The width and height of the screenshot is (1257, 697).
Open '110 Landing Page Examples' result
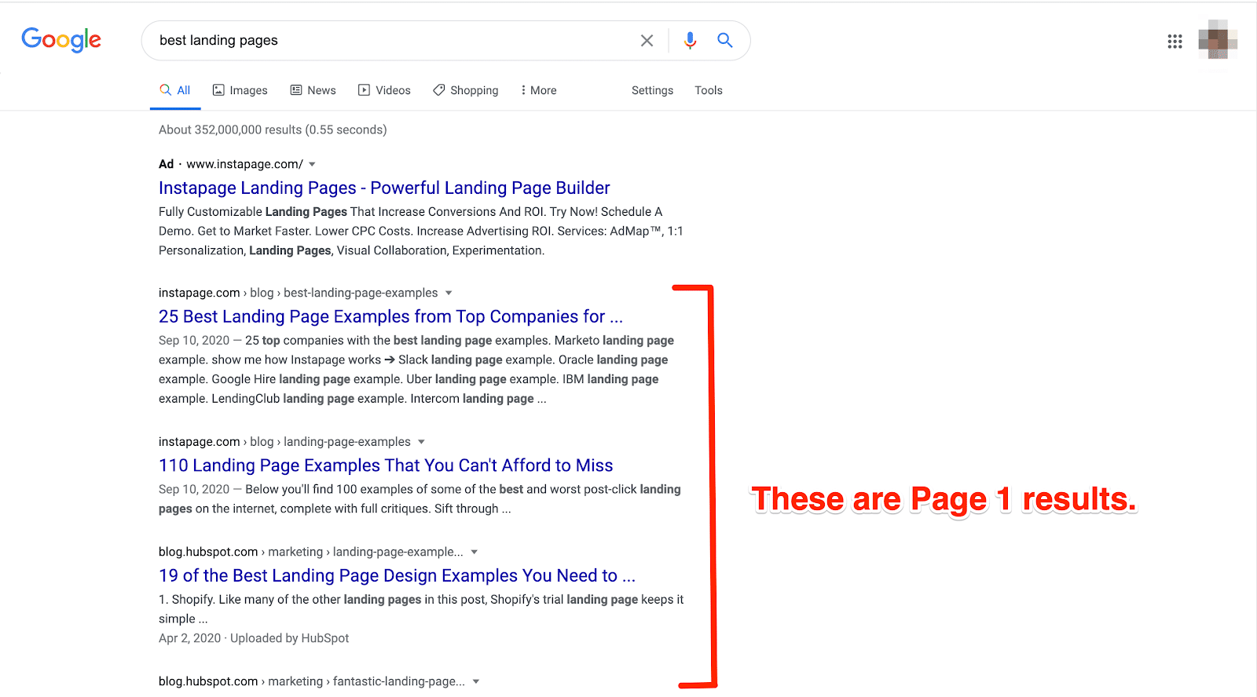[386, 465]
